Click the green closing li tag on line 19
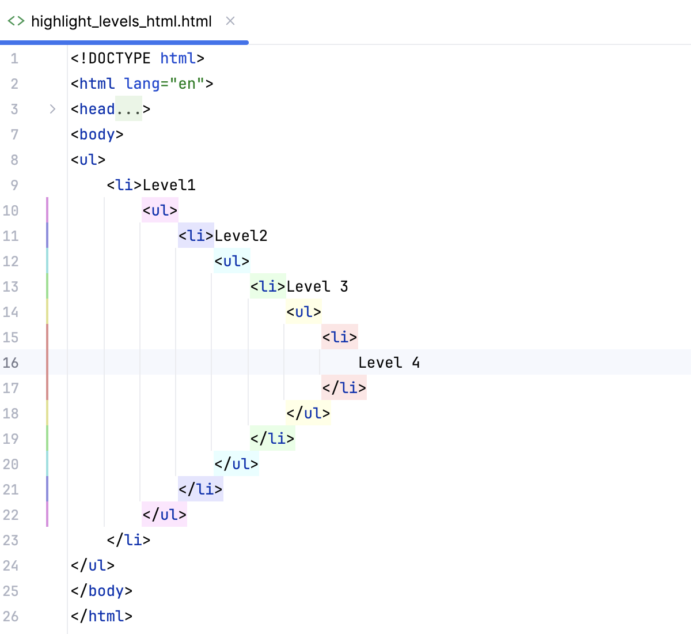Viewport: 691px width, 634px height. (x=272, y=439)
